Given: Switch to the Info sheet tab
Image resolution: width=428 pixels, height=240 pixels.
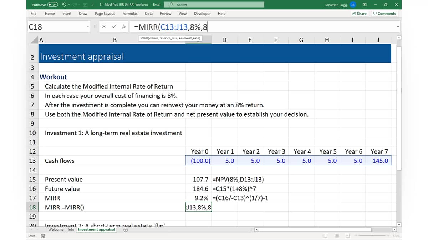Looking at the screenshot, I should pyautogui.click(x=71, y=229).
